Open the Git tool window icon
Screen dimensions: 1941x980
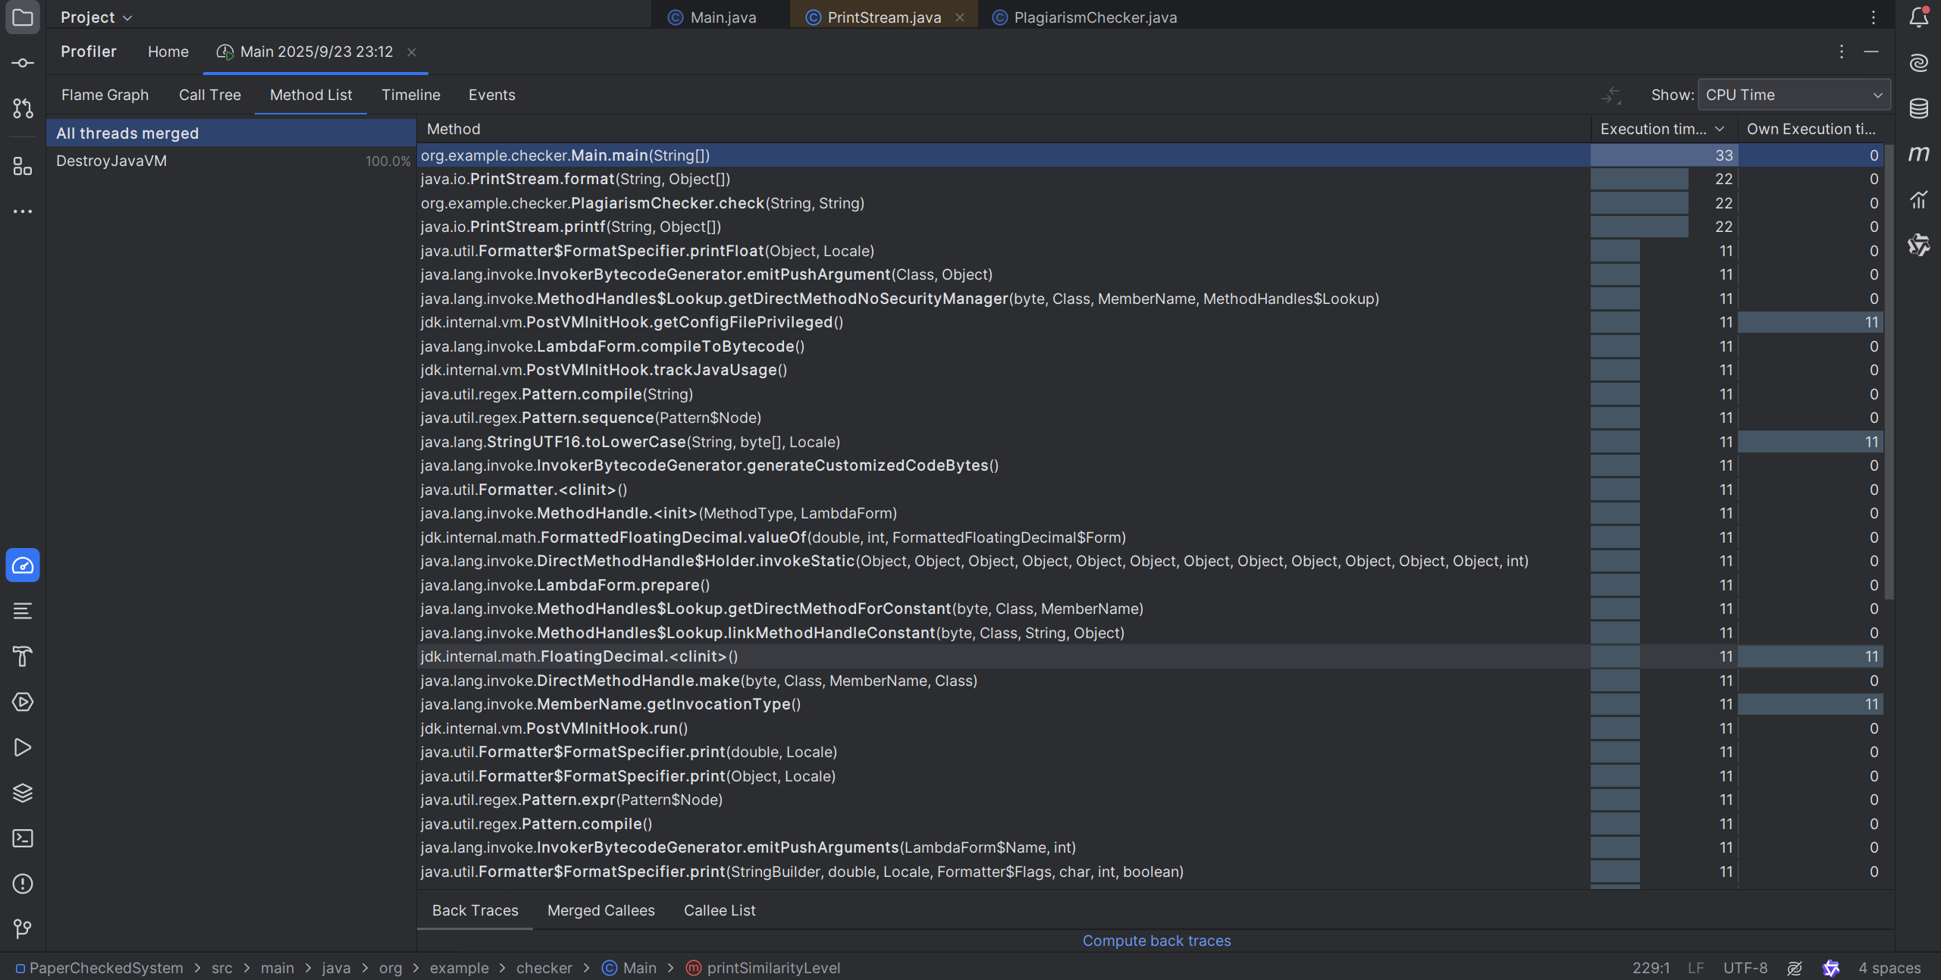(23, 929)
